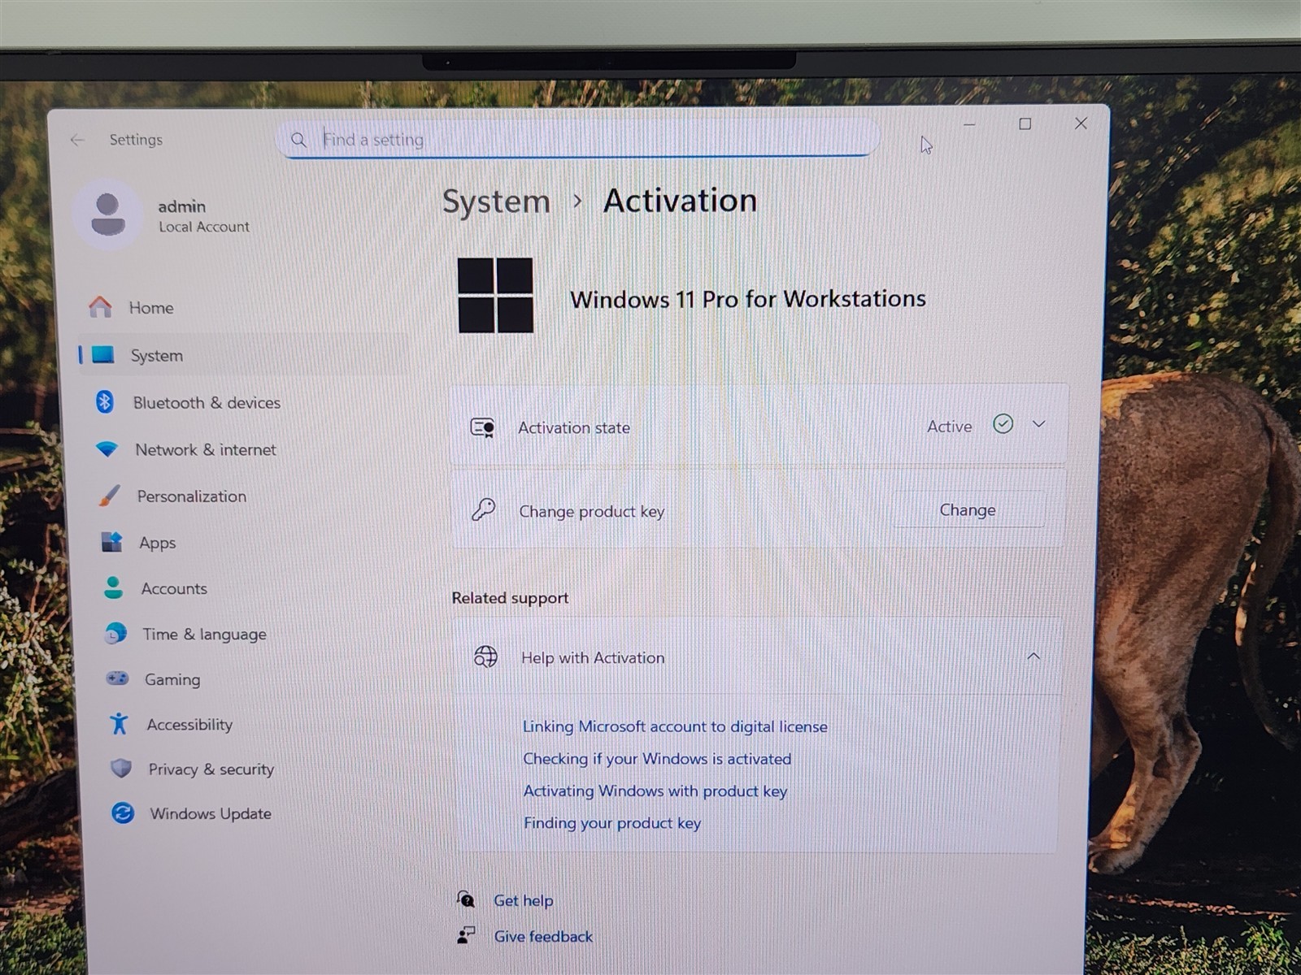Click the Time & language clock icon
The width and height of the screenshot is (1301, 975).
pos(115,633)
